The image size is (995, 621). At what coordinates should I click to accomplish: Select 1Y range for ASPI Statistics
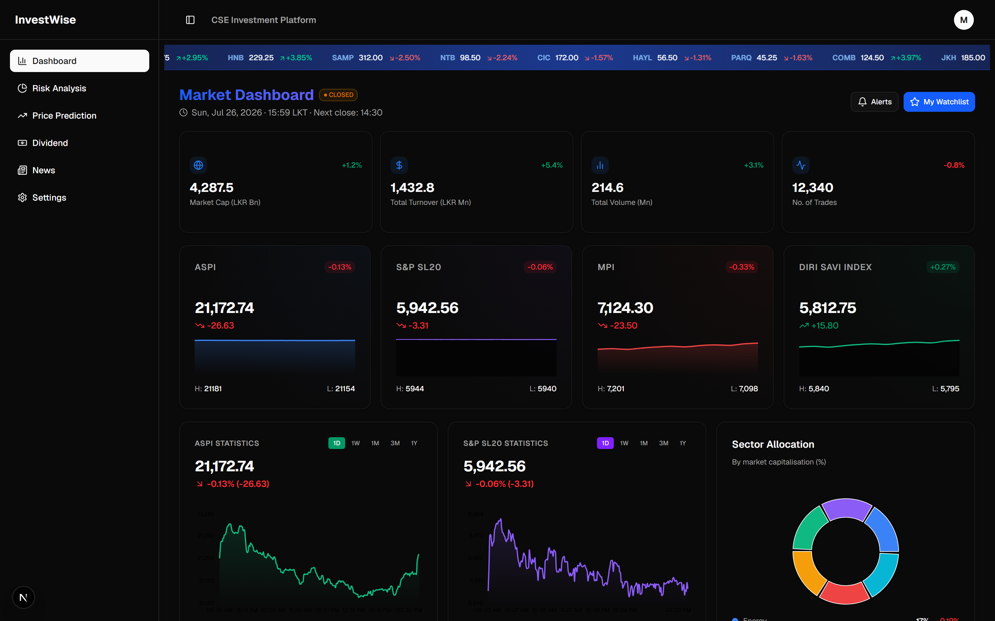tap(414, 443)
